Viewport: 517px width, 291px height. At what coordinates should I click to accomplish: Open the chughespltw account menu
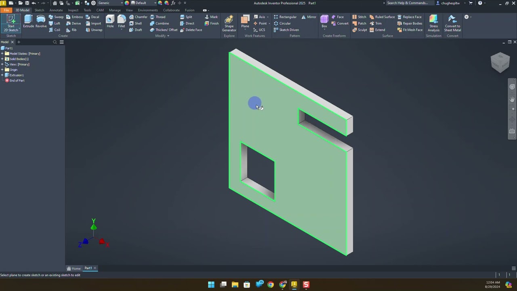(450, 3)
